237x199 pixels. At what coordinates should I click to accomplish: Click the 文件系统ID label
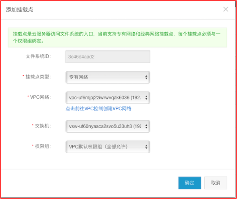click(38, 57)
